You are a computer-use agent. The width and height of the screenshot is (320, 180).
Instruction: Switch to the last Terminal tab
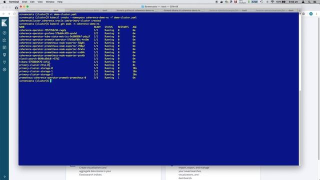pos(275,10)
